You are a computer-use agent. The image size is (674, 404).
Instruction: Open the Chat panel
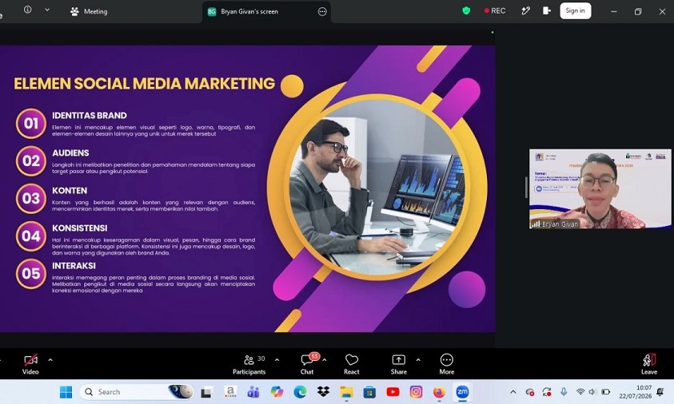click(307, 365)
